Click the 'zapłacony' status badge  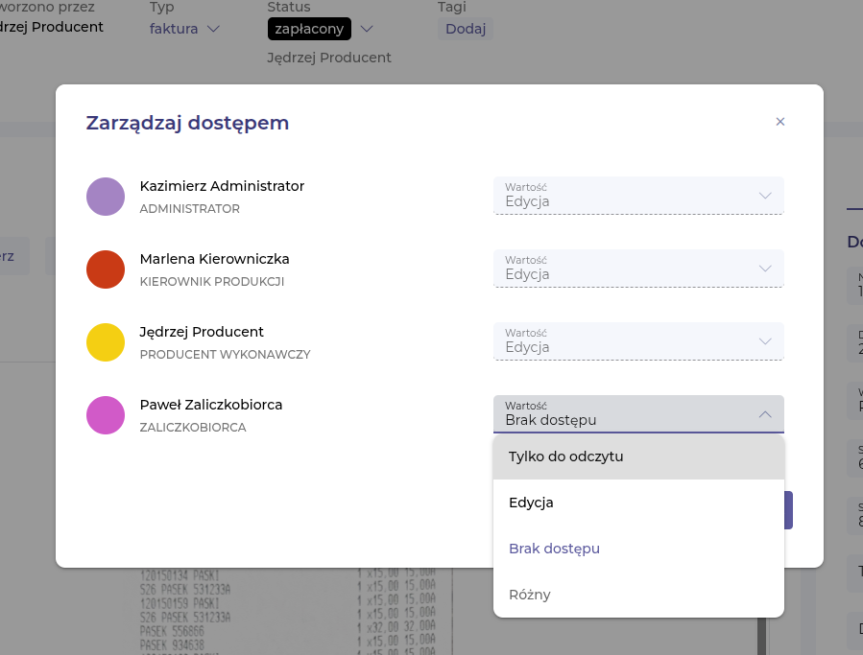point(309,29)
